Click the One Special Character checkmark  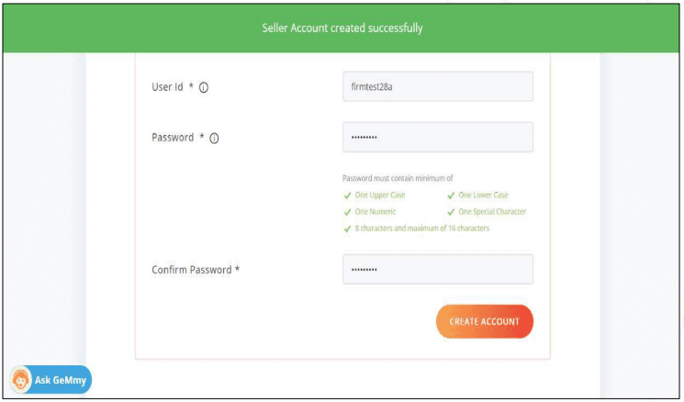pos(451,212)
